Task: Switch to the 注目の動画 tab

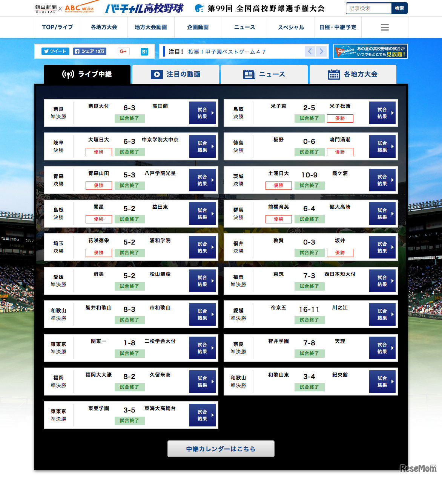Action: point(176,74)
